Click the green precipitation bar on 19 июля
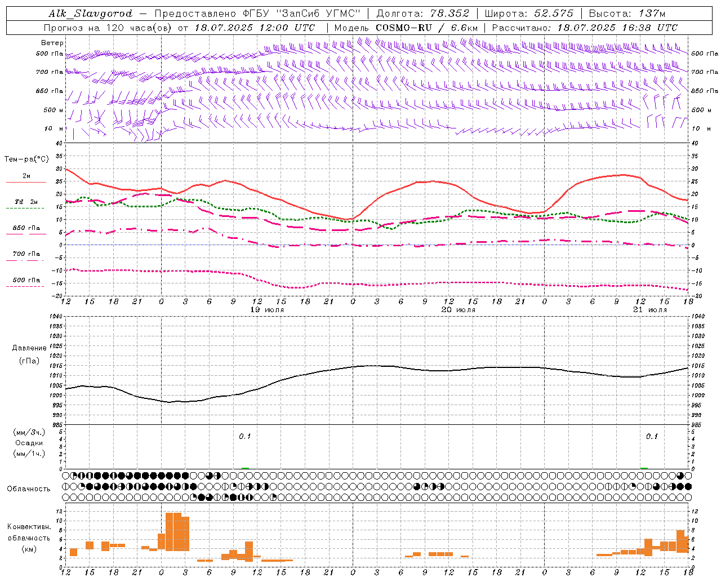The width and height of the screenshot is (721, 577). point(245,468)
